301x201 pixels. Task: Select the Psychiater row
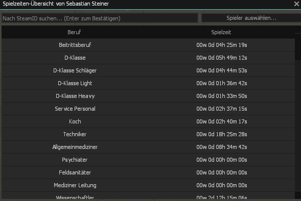click(148, 160)
